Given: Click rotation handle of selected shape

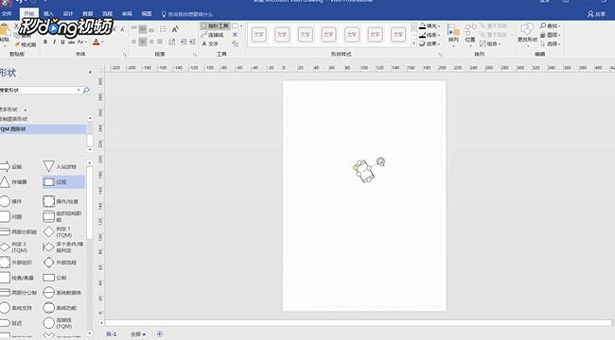Looking at the screenshot, I should pos(380,161).
